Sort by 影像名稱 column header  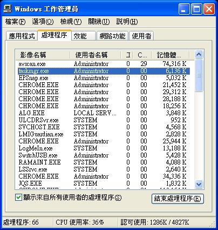(x=43, y=55)
